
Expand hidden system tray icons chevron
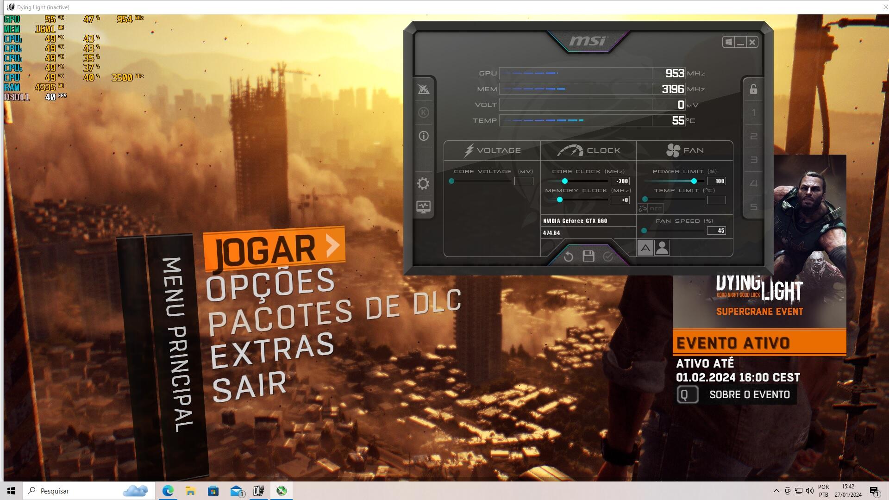tap(776, 491)
